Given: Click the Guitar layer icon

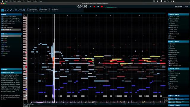Looking at the screenshot, I should pyautogui.click(x=2, y=43).
